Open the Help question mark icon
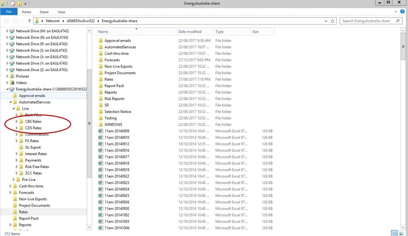The image size is (408, 236). 402,12
